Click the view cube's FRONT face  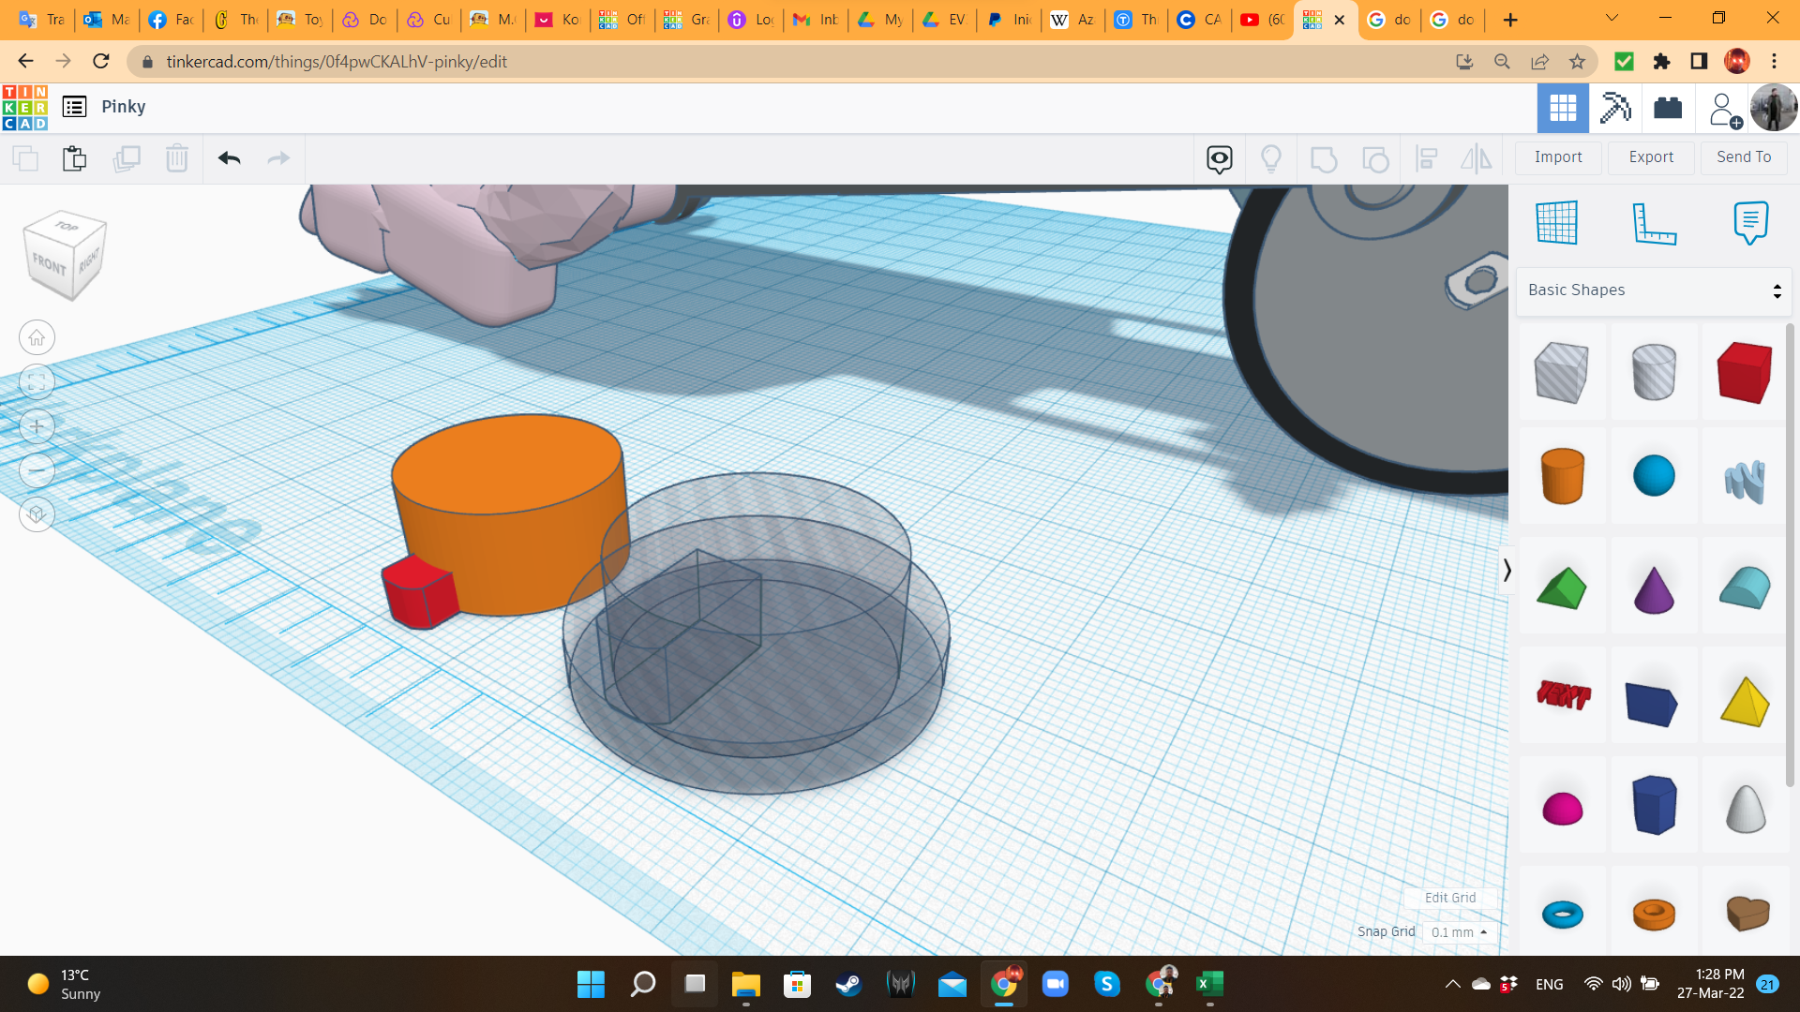[x=51, y=266]
